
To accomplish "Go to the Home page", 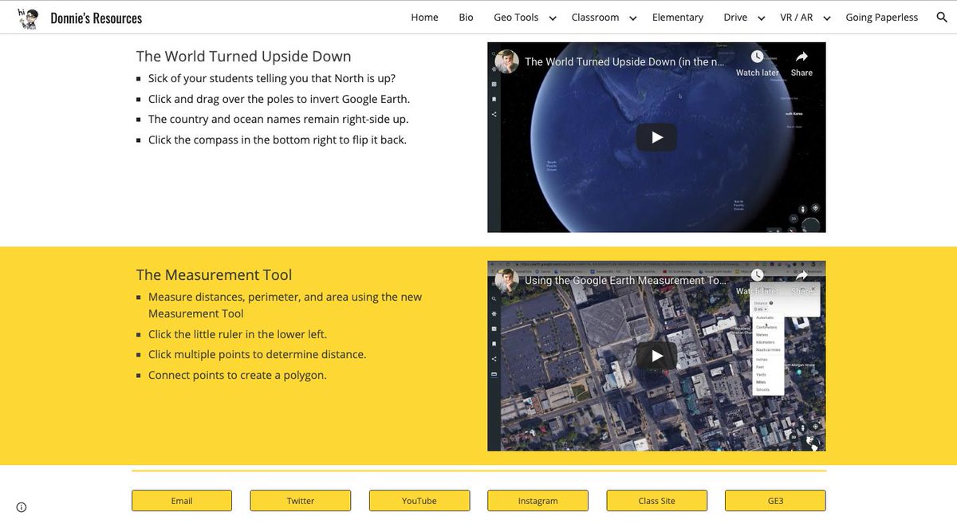I will click(424, 17).
